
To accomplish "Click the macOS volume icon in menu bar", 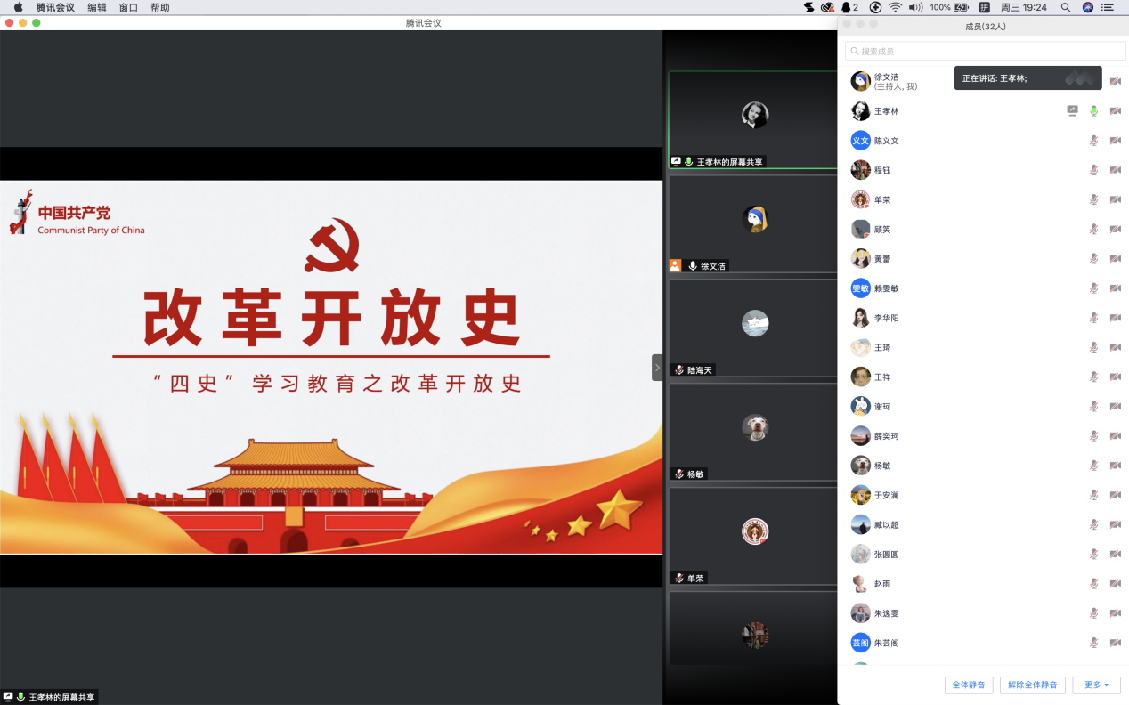I will click(916, 7).
